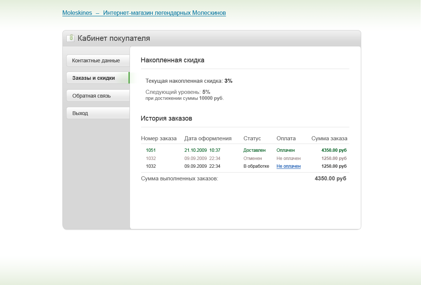Select the Заказы и скидки tab
Image resolution: width=421 pixels, height=285 pixels.
98,78
